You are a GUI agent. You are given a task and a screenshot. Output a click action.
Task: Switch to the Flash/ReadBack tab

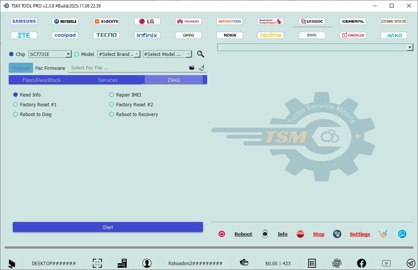[41, 80]
